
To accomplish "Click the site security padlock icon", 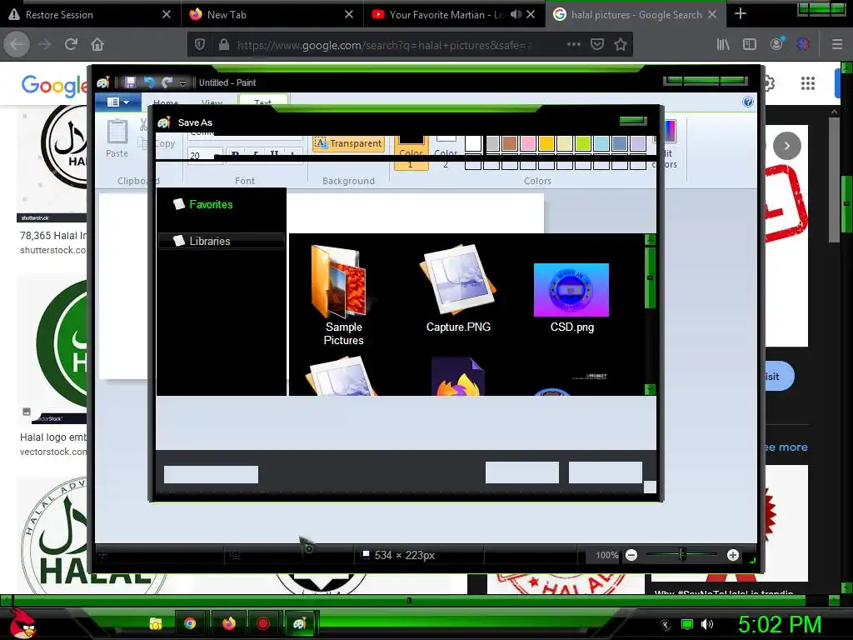I will pos(223,45).
